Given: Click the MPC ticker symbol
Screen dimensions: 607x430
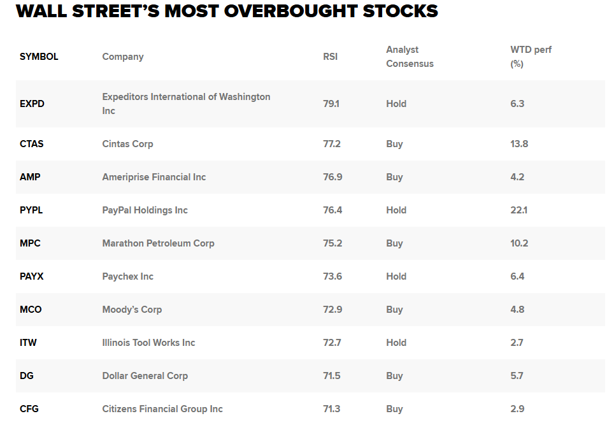Looking at the screenshot, I should point(30,243).
